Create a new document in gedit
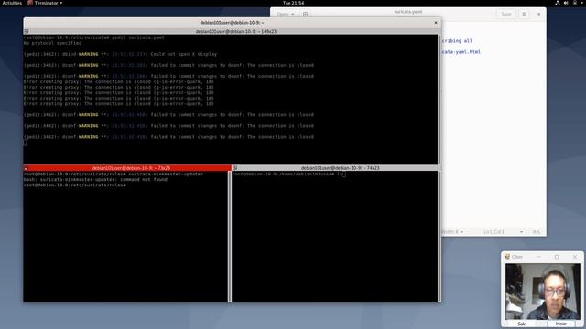The height and width of the screenshot is (329, 586). 305,15
